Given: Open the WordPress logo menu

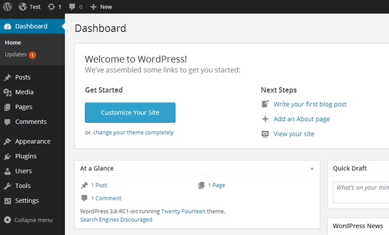Looking at the screenshot, I should click(7, 7).
